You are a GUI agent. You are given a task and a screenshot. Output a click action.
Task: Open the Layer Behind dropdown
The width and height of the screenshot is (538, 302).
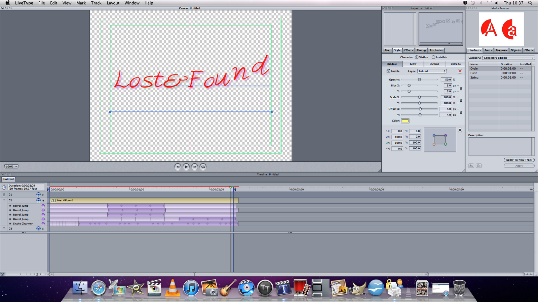click(432, 71)
